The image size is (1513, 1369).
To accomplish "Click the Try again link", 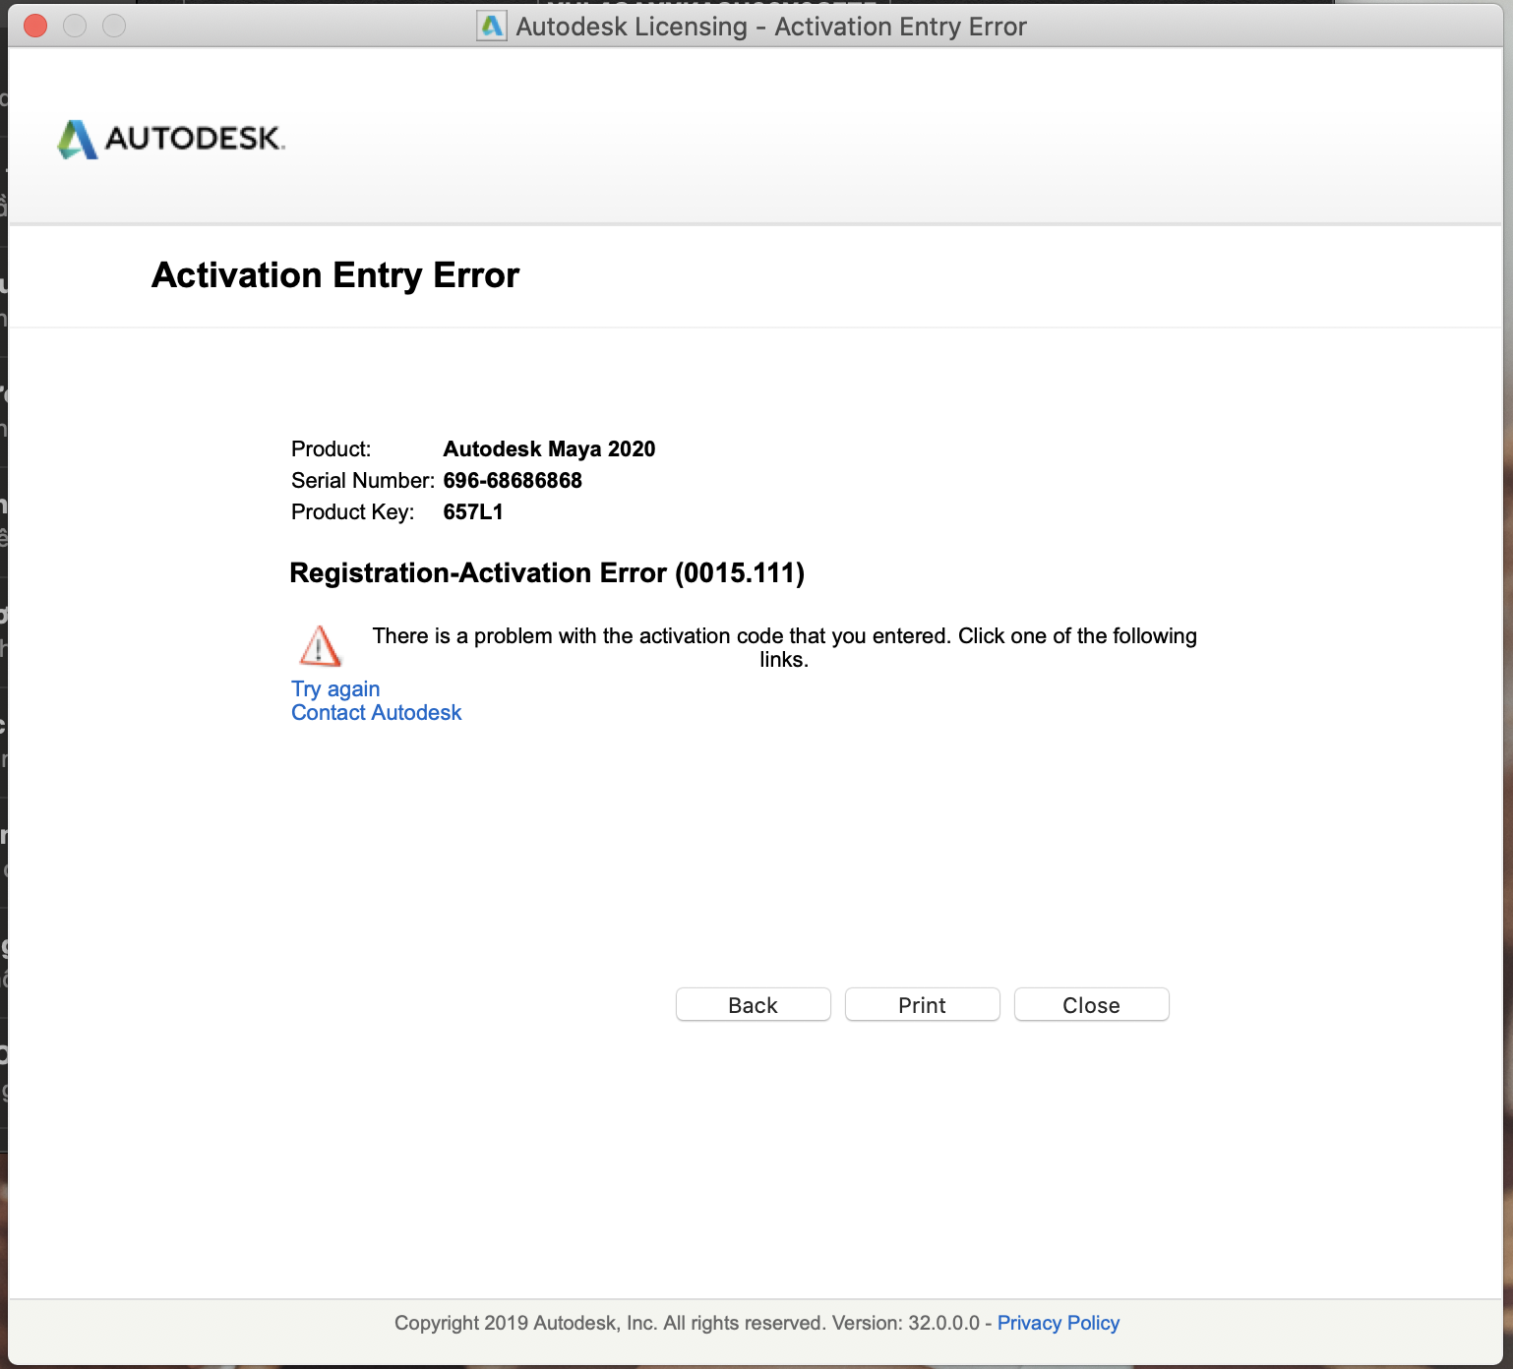I will tap(335, 688).
